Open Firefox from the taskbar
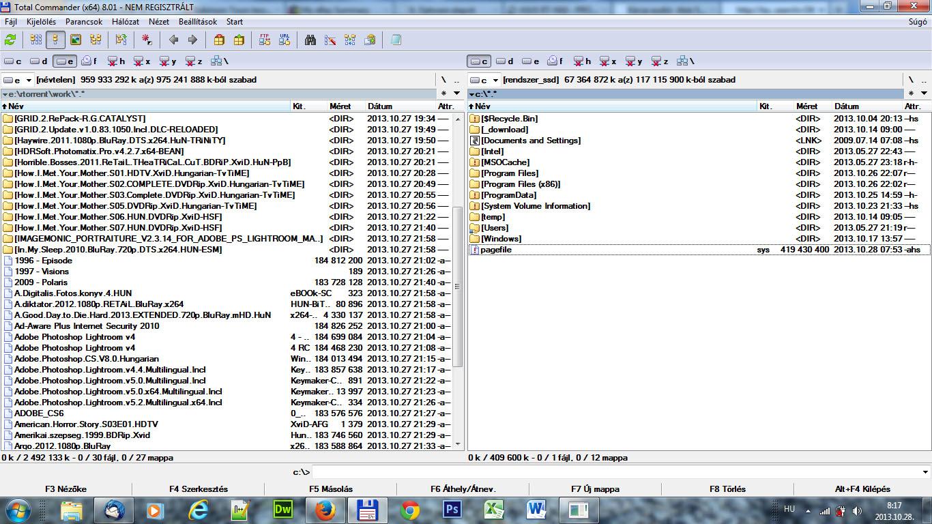The image size is (932, 524). [325, 510]
